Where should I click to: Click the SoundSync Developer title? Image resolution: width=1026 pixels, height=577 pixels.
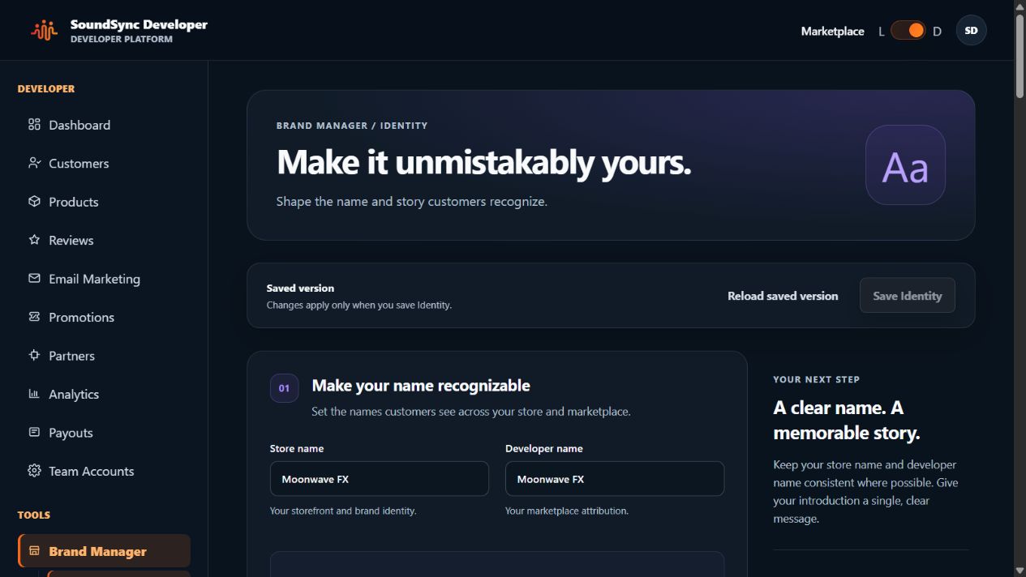point(139,24)
